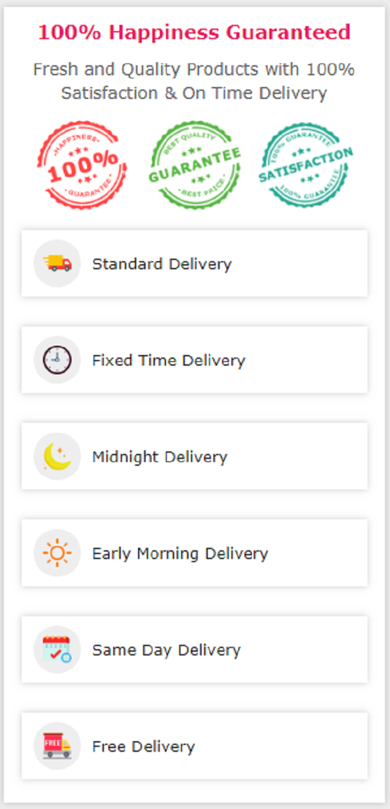Click the green Guarantee Best Quality stamp
This screenshot has height=809, width=390.
(x=195, y=165)
